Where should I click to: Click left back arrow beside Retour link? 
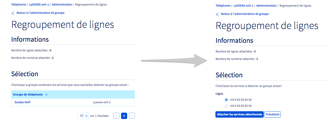[x=13, y=13]
